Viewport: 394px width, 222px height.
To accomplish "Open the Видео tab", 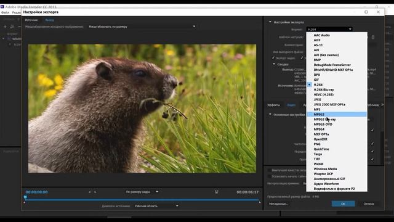I will [x=291, y=105].
